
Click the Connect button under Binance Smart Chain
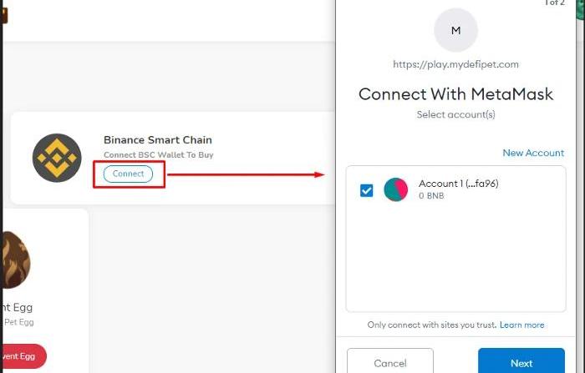point(128,174)
